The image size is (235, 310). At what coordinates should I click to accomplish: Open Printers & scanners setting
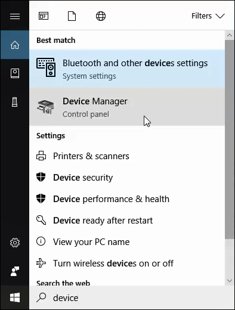coord(127,156)
